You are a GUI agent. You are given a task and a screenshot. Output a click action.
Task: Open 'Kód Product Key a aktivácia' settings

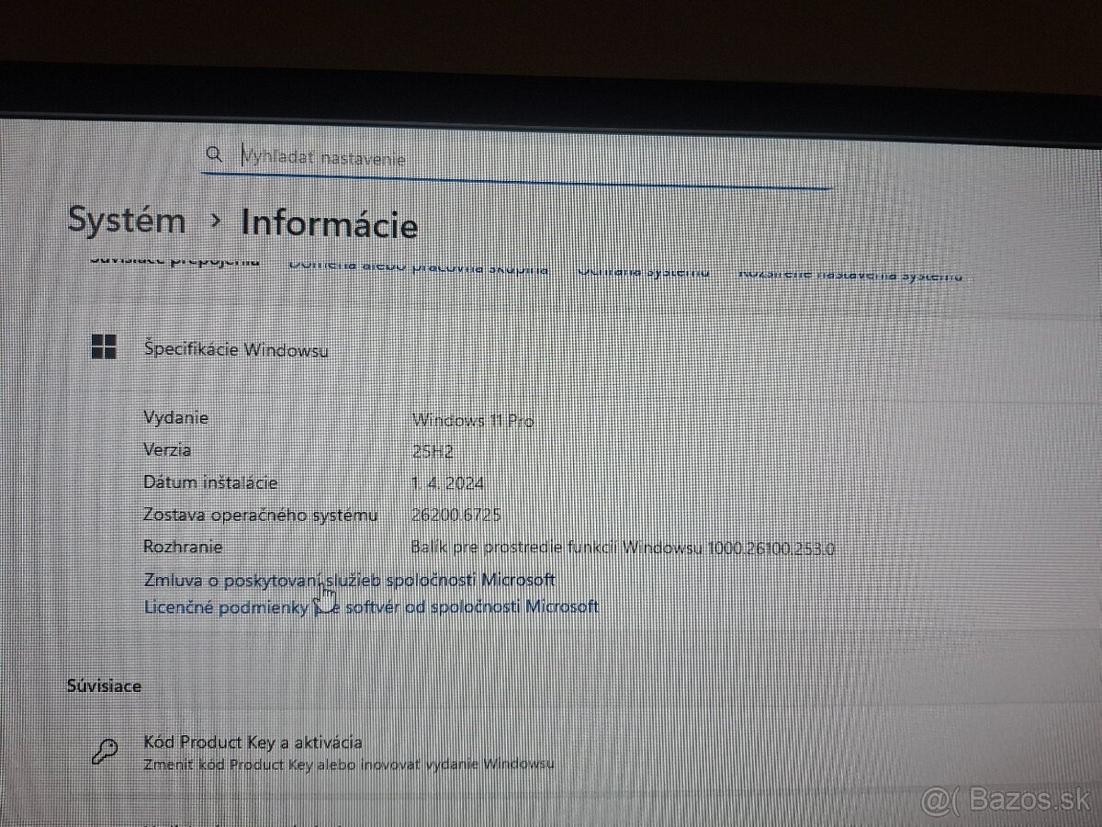[253, 742]
